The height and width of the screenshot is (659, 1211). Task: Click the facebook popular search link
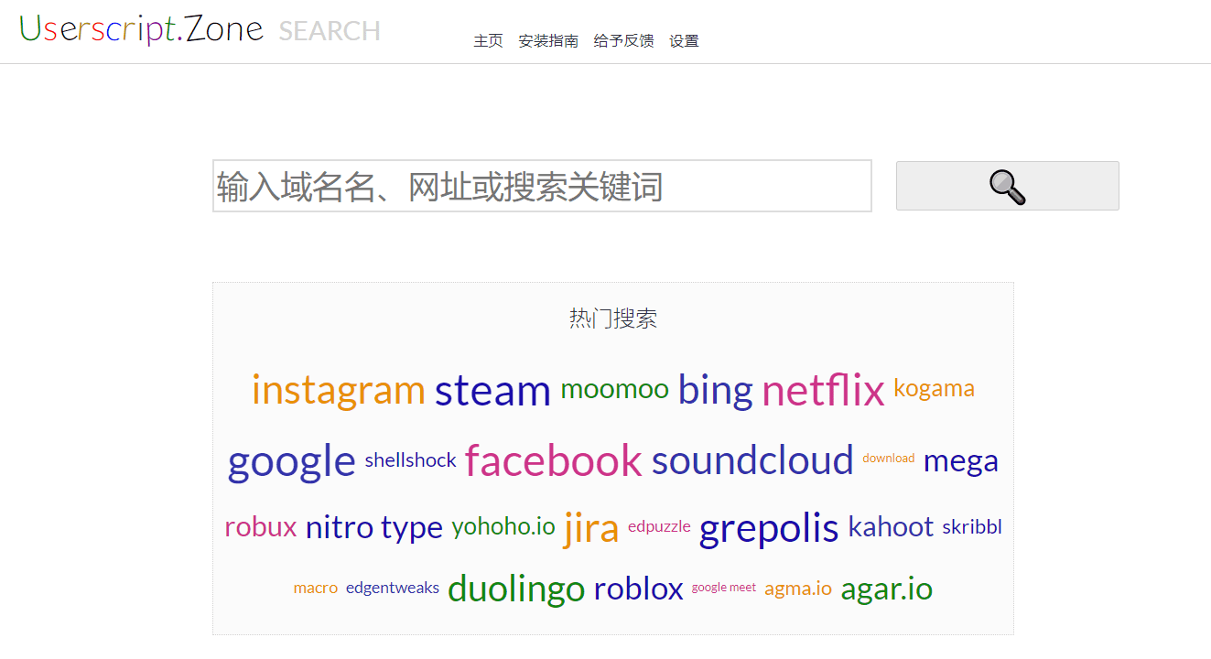click(x=553, y=460)
